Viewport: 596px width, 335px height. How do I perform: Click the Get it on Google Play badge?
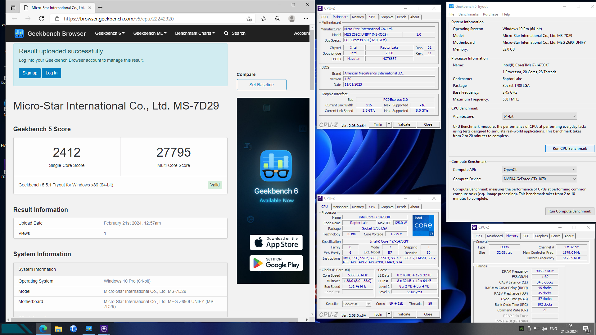[x=276, y=263]
